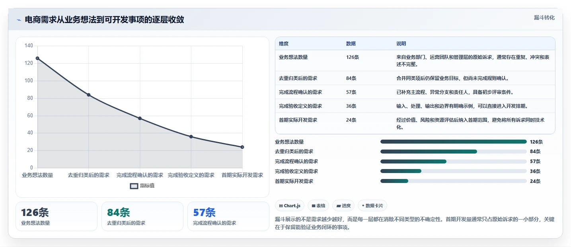
Task: Click the footer note starting 漏斗展示的不是
Action: tap(415, 224)
